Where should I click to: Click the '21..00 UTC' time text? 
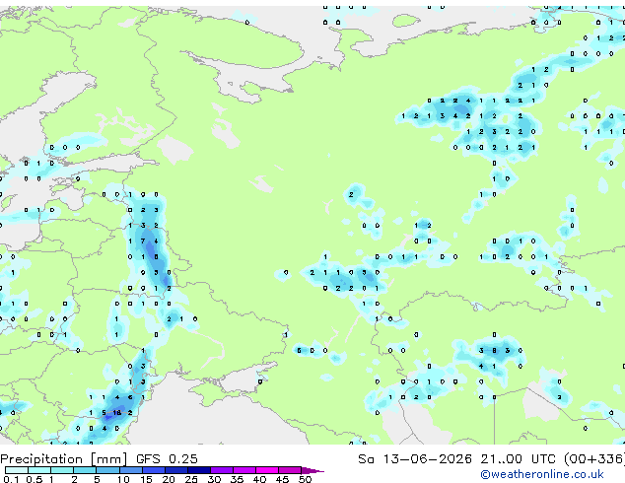click(x=518, y=459)
